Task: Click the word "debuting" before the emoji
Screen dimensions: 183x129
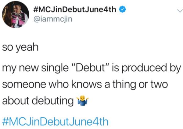Action: click(53, 101)
